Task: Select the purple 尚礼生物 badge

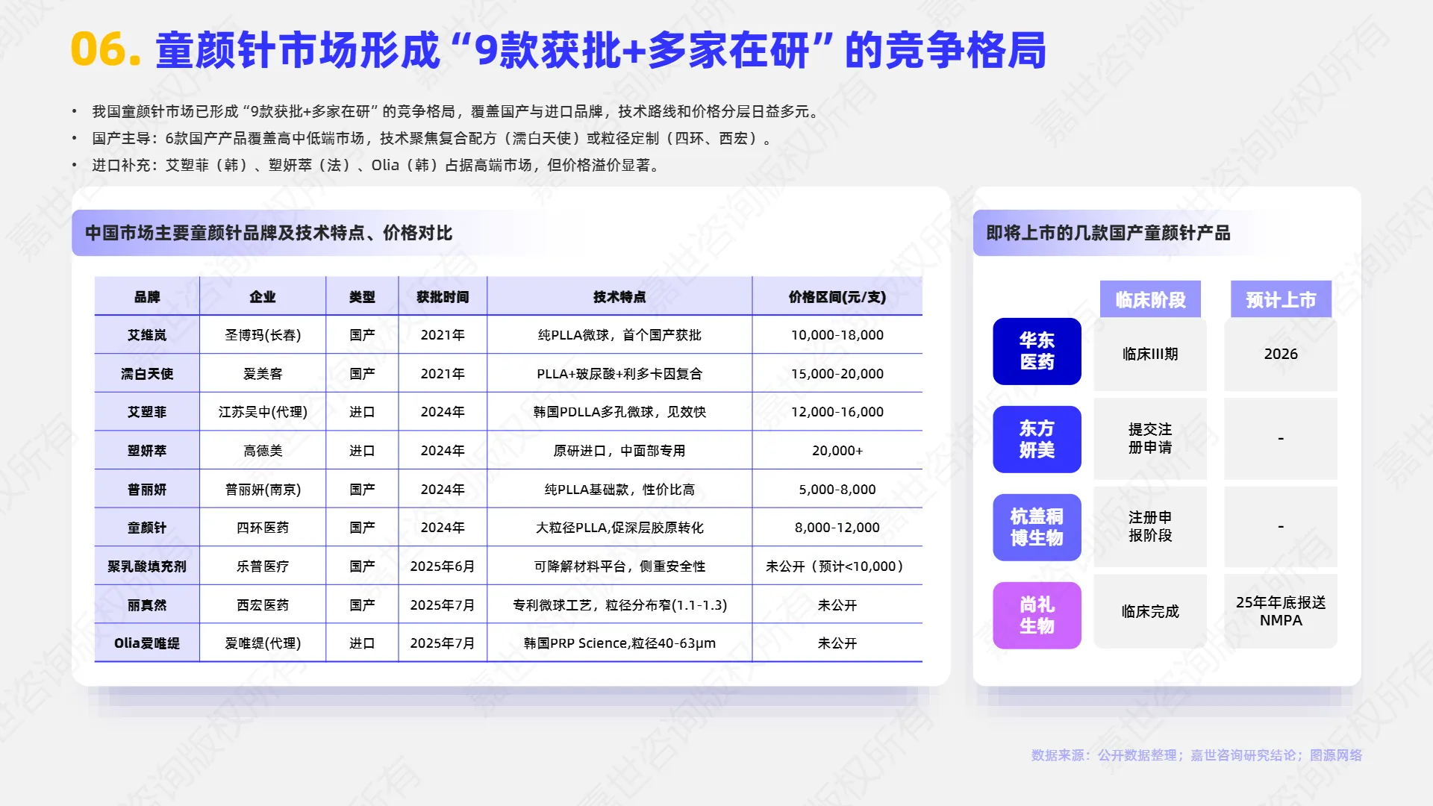Action: pos(1037,615)
